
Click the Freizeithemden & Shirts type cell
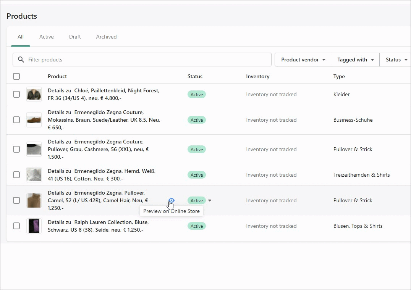[x=362, y=175]
